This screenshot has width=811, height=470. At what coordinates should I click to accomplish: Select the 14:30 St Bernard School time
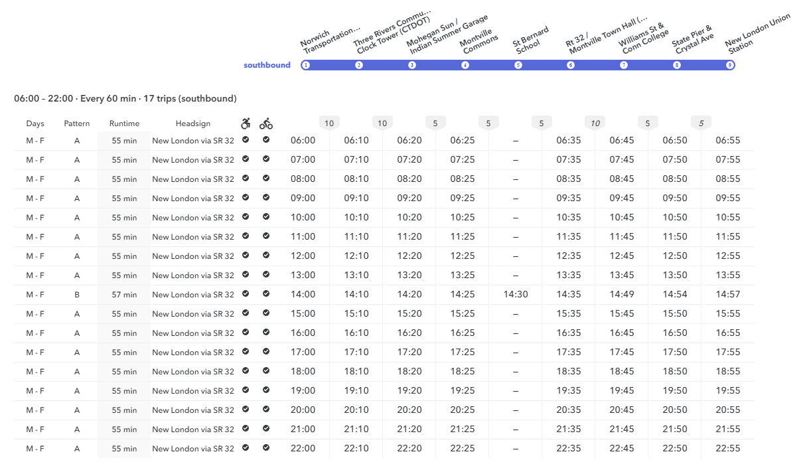coord(516,294)
